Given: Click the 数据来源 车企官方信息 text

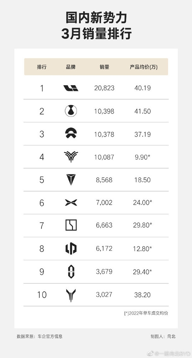Looking at the screenshot, I should [39, 336].
